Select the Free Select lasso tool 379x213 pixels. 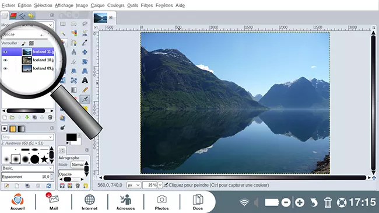pyautogui.click(x=85, y=24)
